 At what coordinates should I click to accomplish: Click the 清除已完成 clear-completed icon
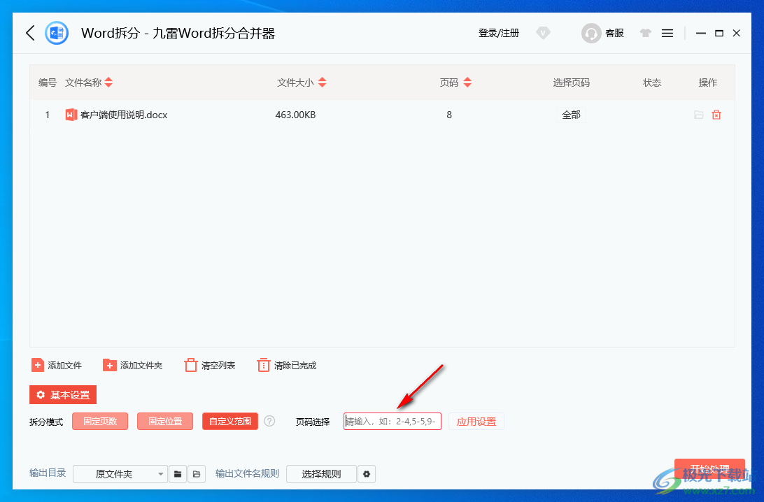(263, 364)
